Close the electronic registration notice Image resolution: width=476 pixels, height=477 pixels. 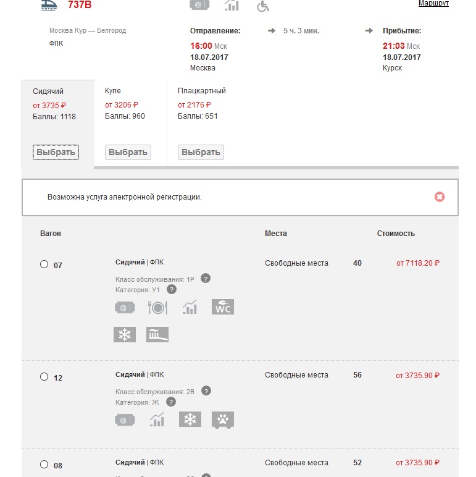point(439,197)
